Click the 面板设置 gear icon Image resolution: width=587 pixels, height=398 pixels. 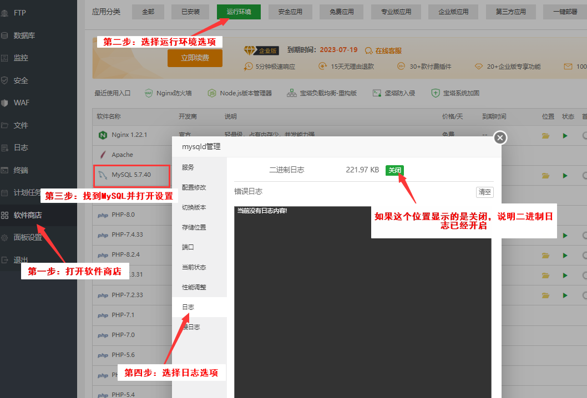pyautogui.click(x=4, y=238)
